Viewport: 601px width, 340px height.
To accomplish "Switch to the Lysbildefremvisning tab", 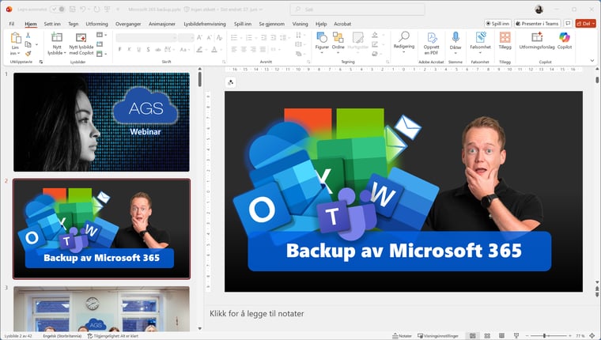I will 205,24.
